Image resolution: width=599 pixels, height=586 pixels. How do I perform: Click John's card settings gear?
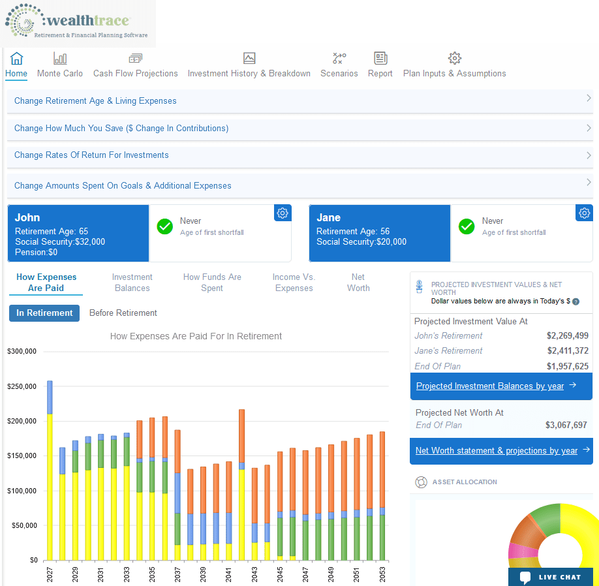(x=283, y=213)
